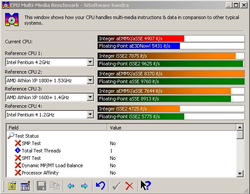Screen dimensions: 250x194
Task: Expand the Reference CPU 1 dropdown arrow
Action: (x=90, y=62)
